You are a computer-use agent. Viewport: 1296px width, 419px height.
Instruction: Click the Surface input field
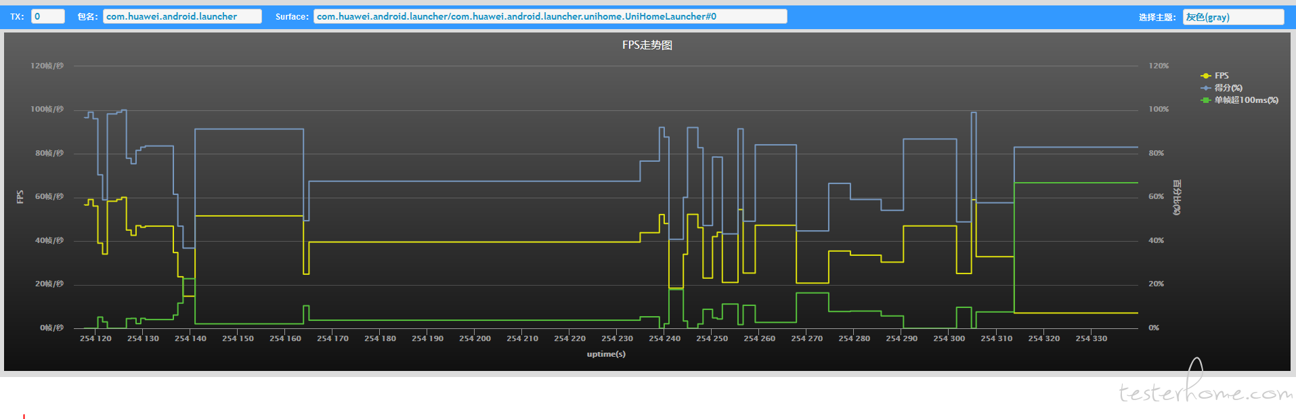[x=550, y=16]
